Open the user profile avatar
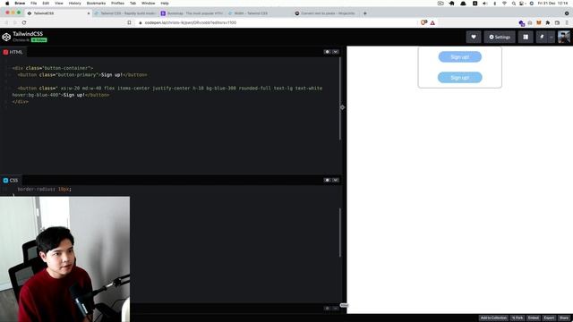The height and width of the screenshot is (322, 573). (x=564, y=37)
